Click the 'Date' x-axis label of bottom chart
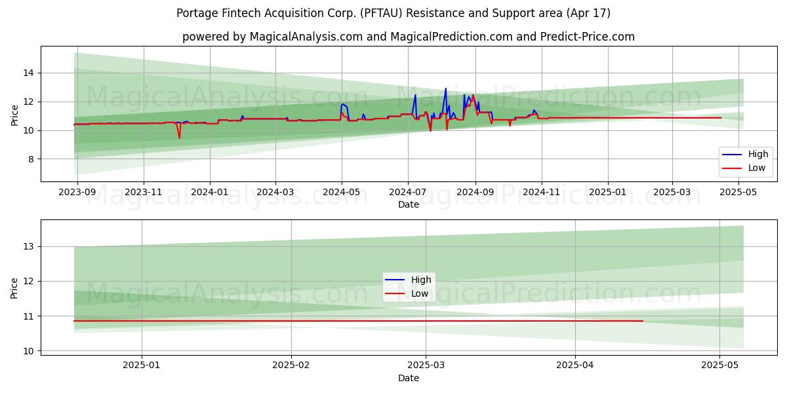 click(408, 378)
